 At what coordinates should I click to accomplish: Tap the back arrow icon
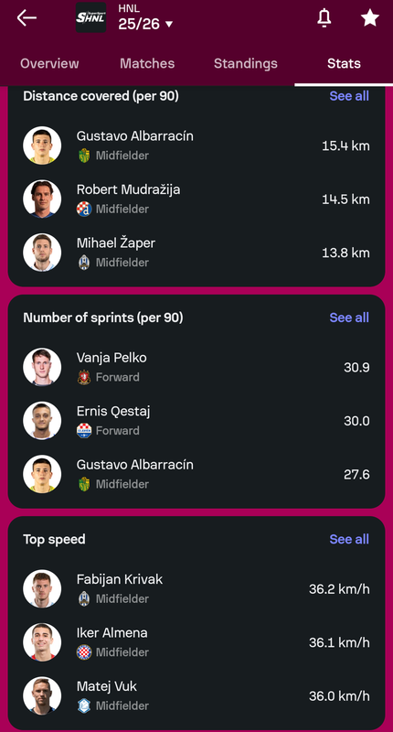point(27,18)
